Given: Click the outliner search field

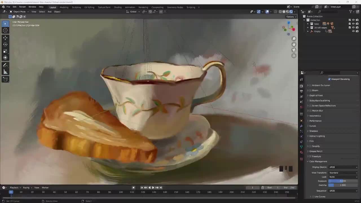Looking at the screenshot, I should coord(328,12).
